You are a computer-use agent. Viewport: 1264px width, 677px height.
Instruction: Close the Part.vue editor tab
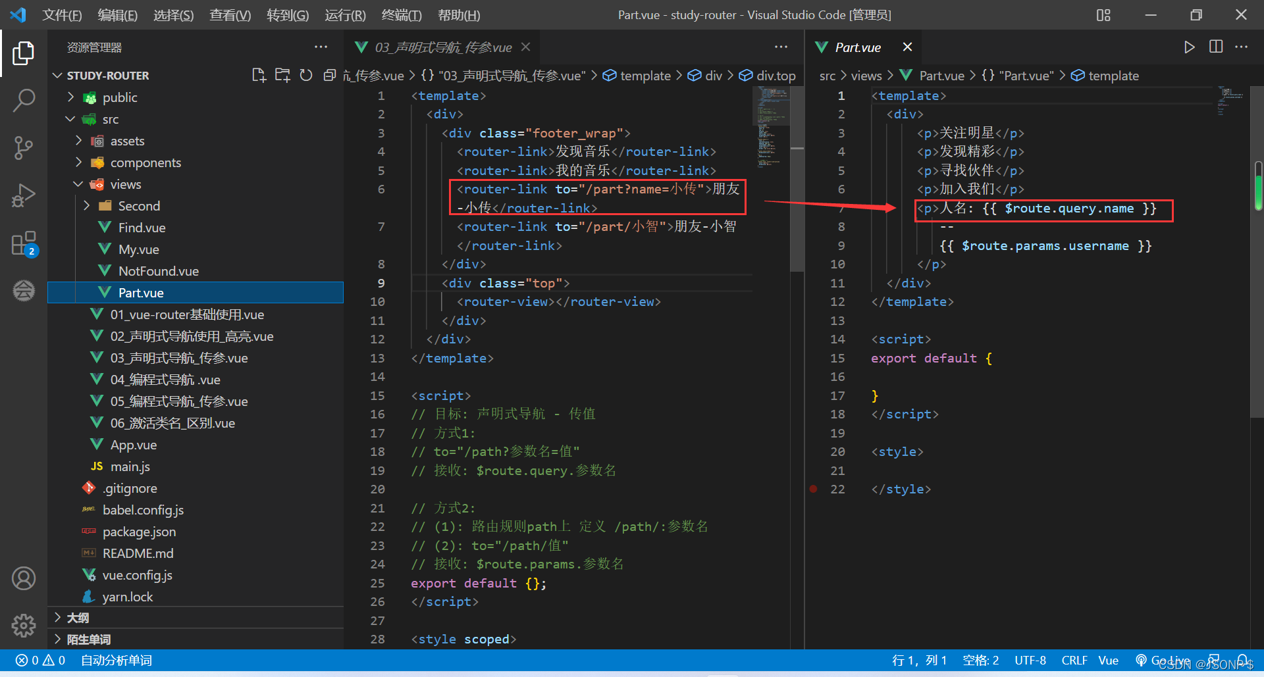pyautogui.click(x=907, y=47)
